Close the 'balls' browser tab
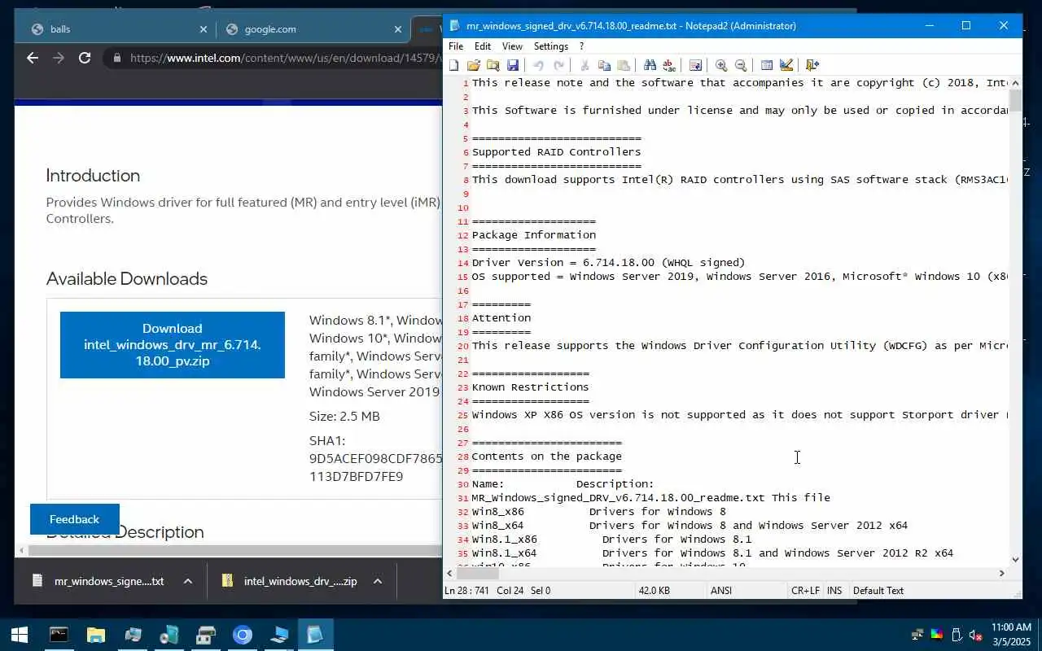The height and width of the screenshot is (651, 1042). (x=204, y=29)
